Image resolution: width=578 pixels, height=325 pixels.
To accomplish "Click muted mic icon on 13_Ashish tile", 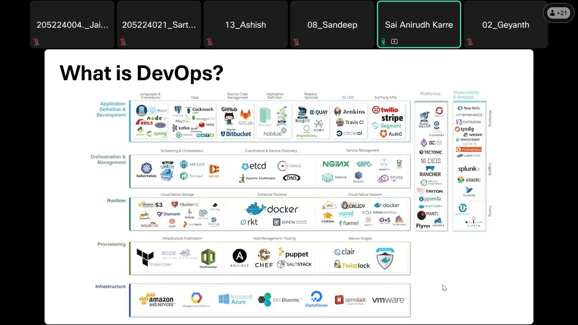I will click(x=210, y=42).
